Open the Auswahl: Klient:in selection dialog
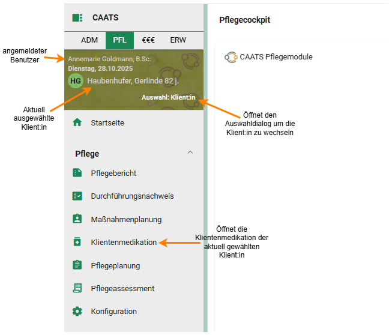The width and height of the screenshot is (392, 335). pos(168,97)
